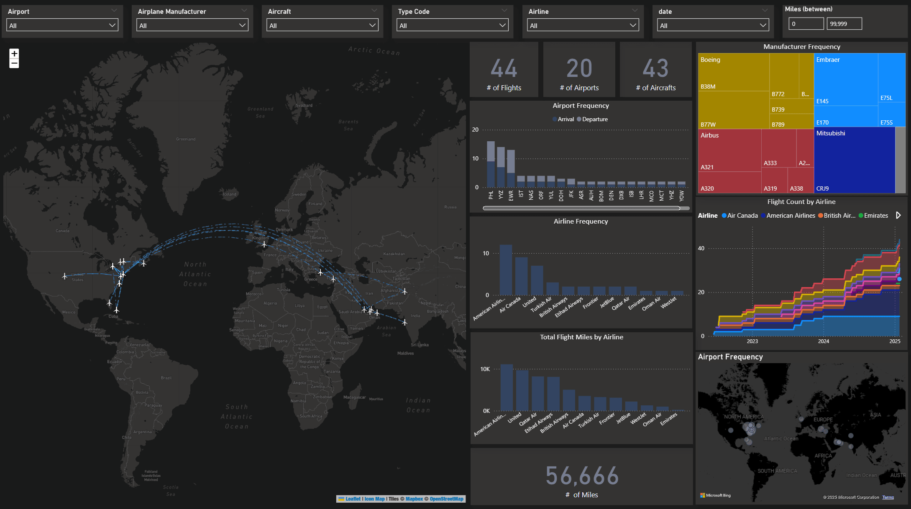Image resolution: width=911 pixels, height=509 pixels.
Task: Click the PHL bar in Airport Frequency
Action: click(x=490, y=163)
